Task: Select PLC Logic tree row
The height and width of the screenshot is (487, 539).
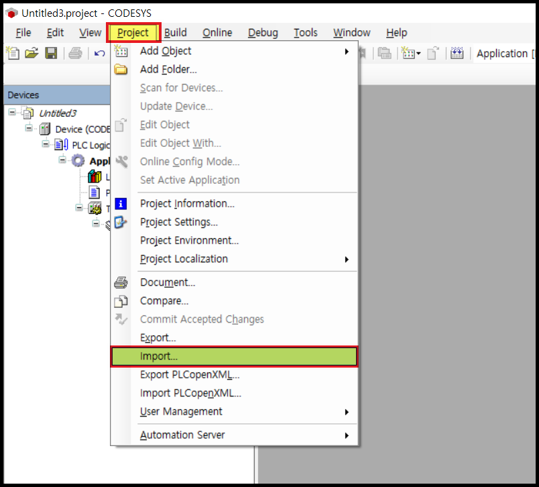Action: tap(91, 145)
